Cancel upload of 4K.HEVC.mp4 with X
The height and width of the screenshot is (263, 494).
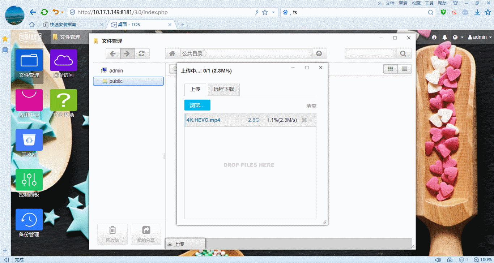point(304,120)
